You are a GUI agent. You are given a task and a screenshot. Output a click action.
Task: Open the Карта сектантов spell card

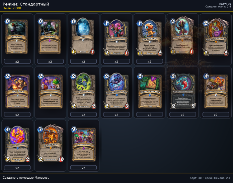150,91
